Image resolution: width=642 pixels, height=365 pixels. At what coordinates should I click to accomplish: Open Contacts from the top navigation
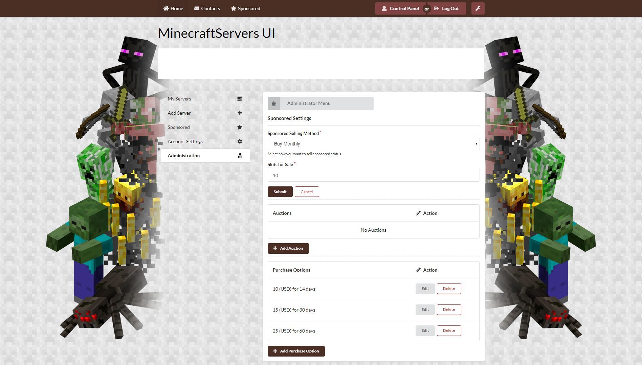pyautogui.click(x=207, y=8)
